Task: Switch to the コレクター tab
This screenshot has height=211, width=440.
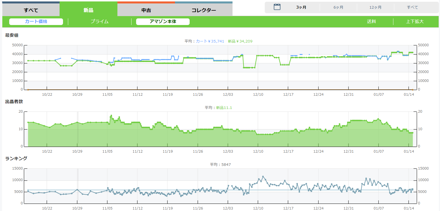Action: (x=204, y=10)
